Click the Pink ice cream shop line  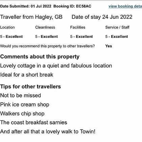25,104
